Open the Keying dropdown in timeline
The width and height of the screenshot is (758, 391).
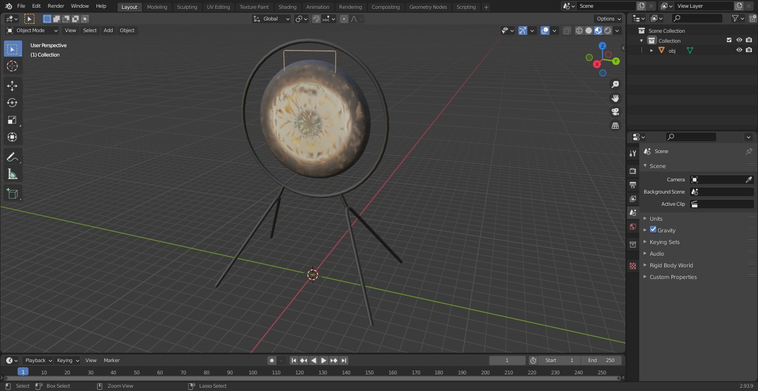point(68,360)
